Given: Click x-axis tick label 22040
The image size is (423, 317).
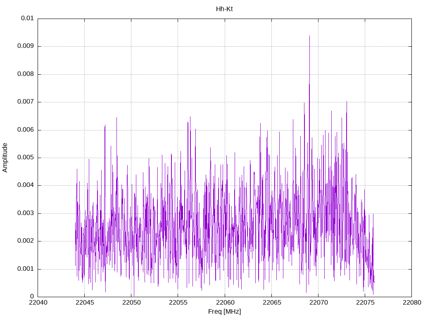Looking at the screenshot, I should (x=38, y=303).
